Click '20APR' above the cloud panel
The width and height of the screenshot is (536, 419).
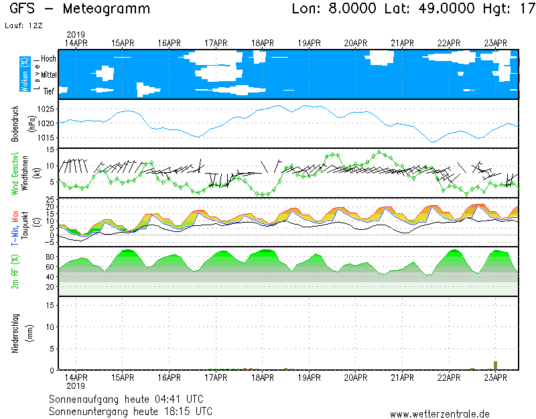[356, 44]
